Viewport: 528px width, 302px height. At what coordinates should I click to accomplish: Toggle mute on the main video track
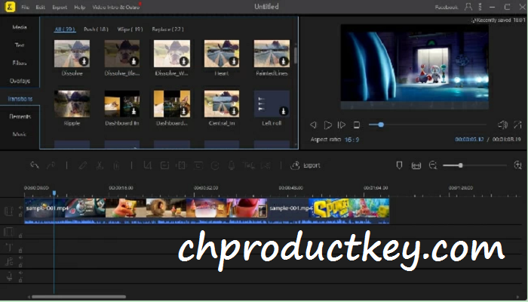(20, 208)
